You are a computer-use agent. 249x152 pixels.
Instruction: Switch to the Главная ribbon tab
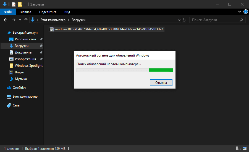25,12
